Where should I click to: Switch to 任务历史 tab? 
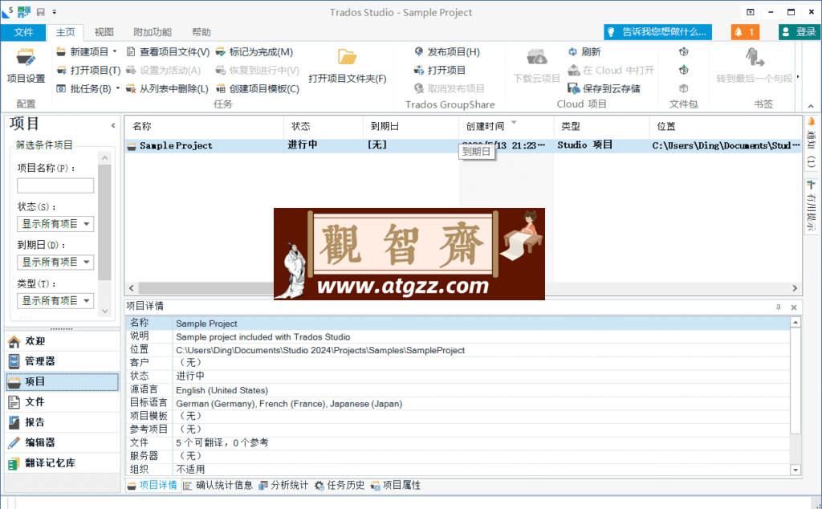pyautogui.click(x=340, y=486)
